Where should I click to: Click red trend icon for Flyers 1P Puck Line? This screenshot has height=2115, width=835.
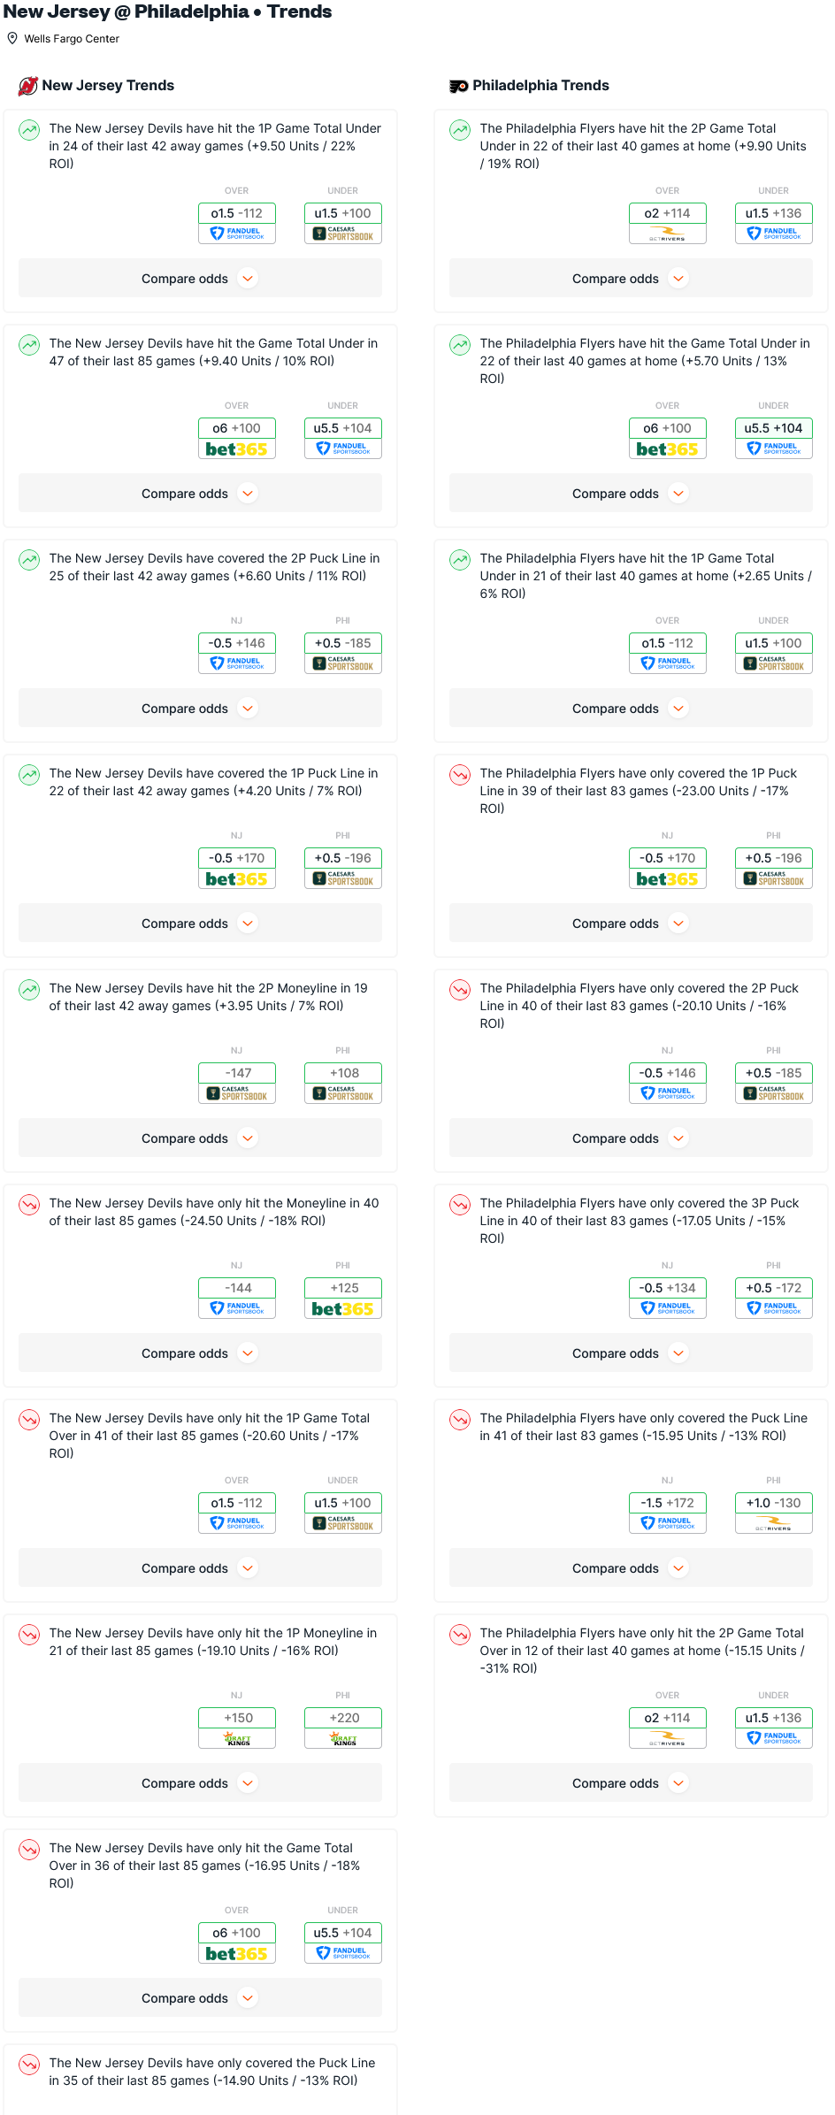tap(460, 775)
